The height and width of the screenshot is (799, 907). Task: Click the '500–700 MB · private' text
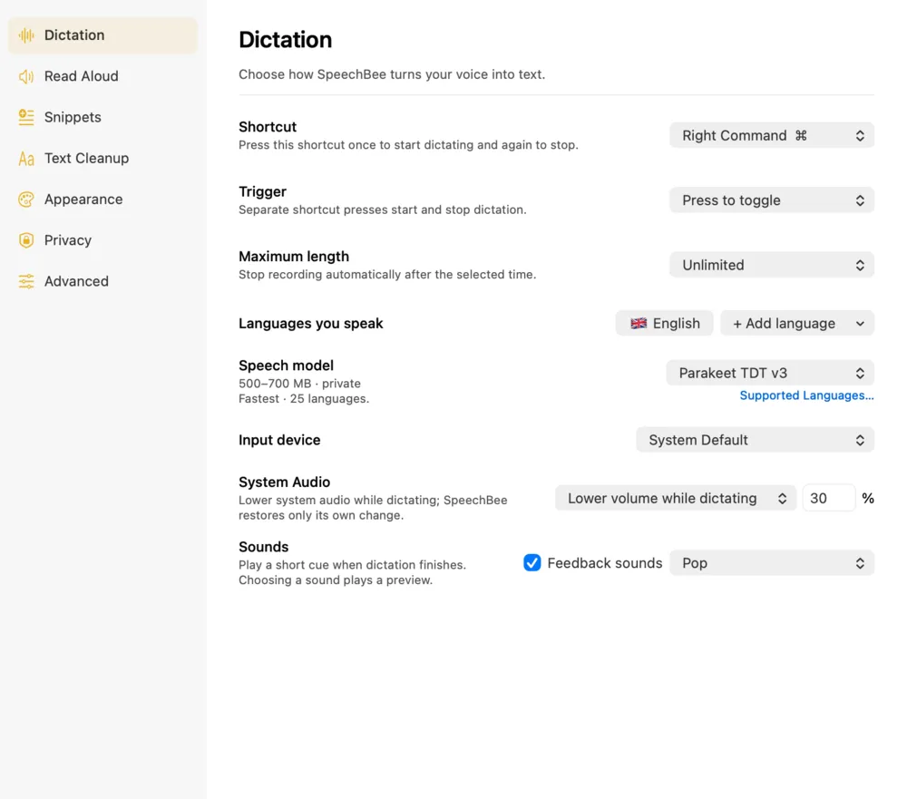click(299, 384)
